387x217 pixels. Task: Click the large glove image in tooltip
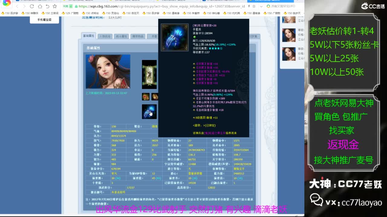(x=175, y=37)
